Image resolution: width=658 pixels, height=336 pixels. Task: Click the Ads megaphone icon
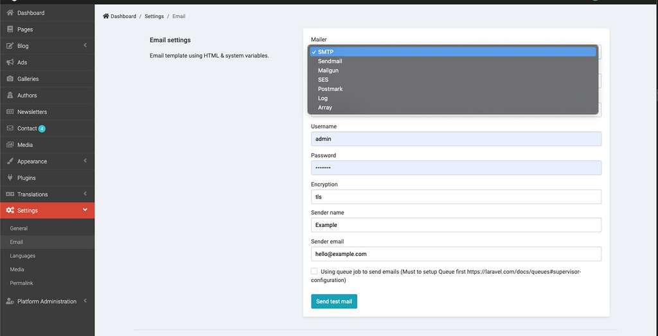click(x=10, y=62)
